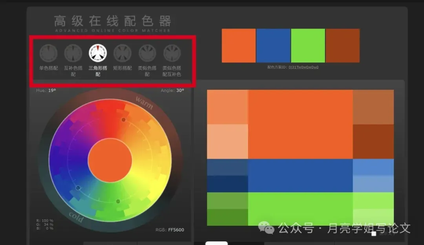Select the large bright green block in the preview
424x245 pixels.
coord(300,209)
